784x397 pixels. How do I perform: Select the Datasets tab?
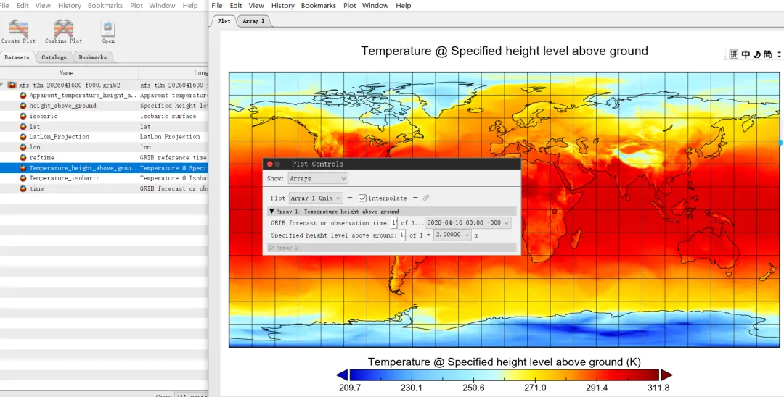pyautogui.click(x=17, y=57)
